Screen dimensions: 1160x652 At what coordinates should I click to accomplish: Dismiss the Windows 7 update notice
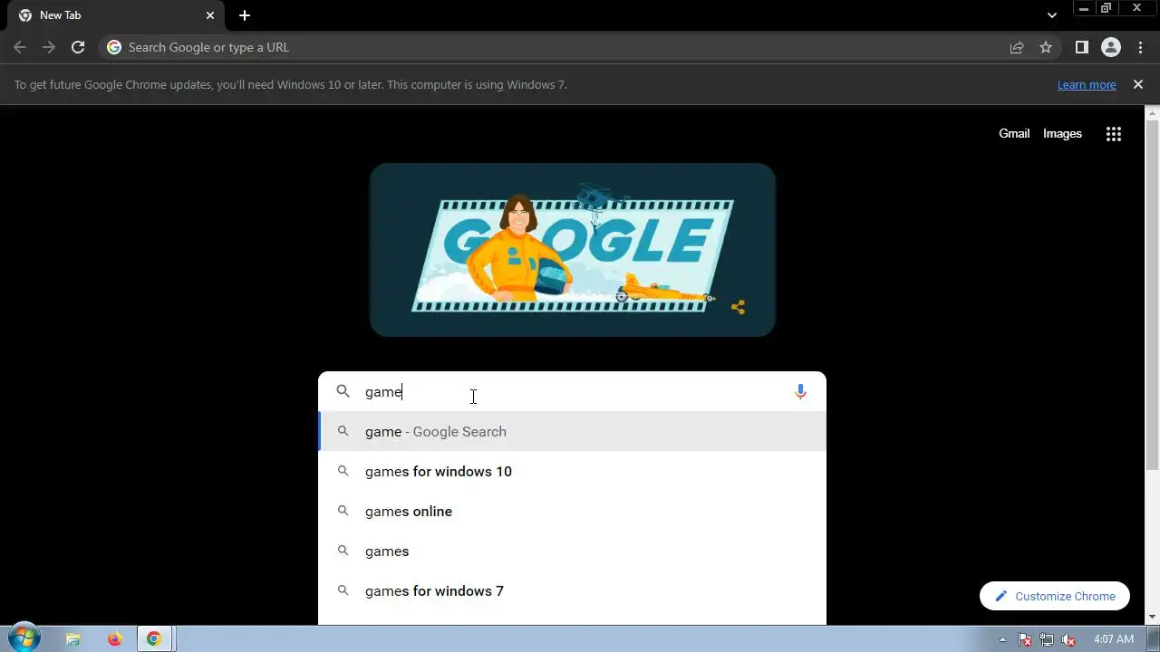pos(1138,84)
